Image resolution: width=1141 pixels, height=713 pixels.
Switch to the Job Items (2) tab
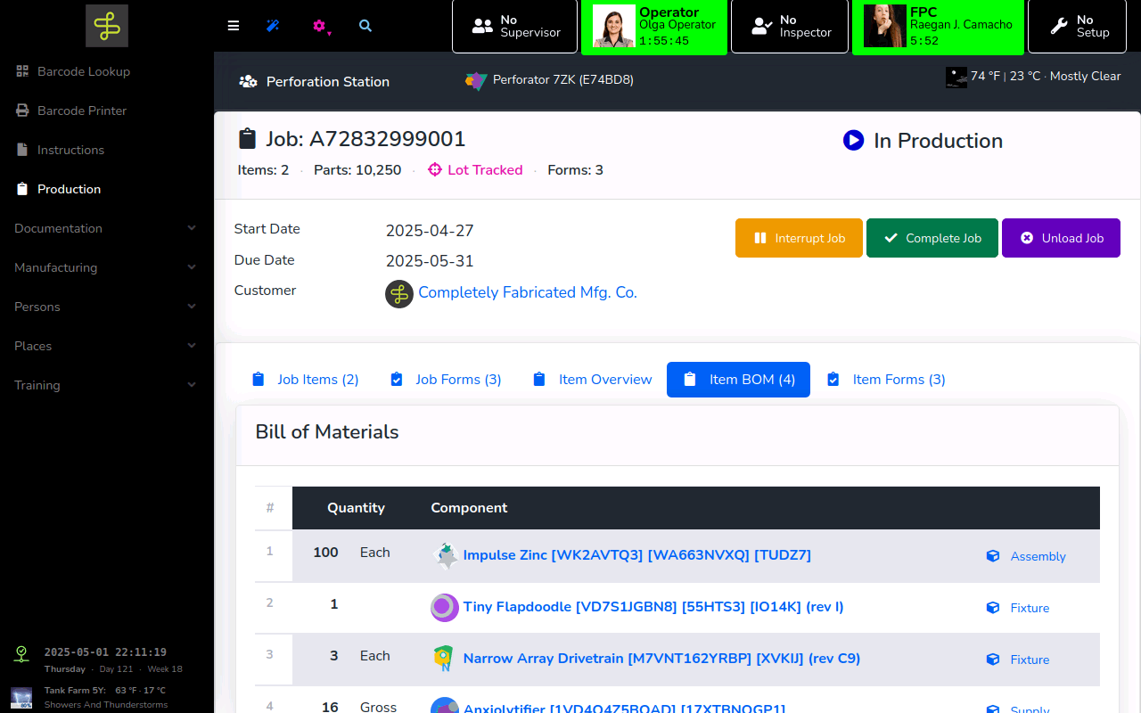click(x=305, y=380)
